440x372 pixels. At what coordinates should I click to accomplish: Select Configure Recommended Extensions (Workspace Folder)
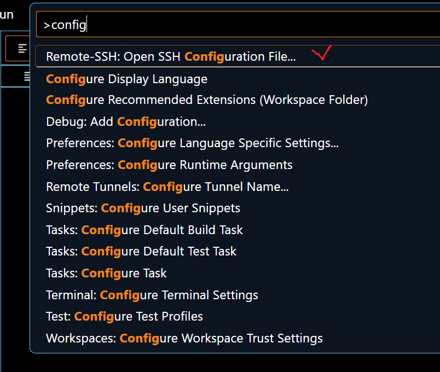point(238,100)
